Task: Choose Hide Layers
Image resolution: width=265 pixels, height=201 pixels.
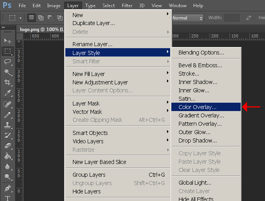Action: [118, 191]
